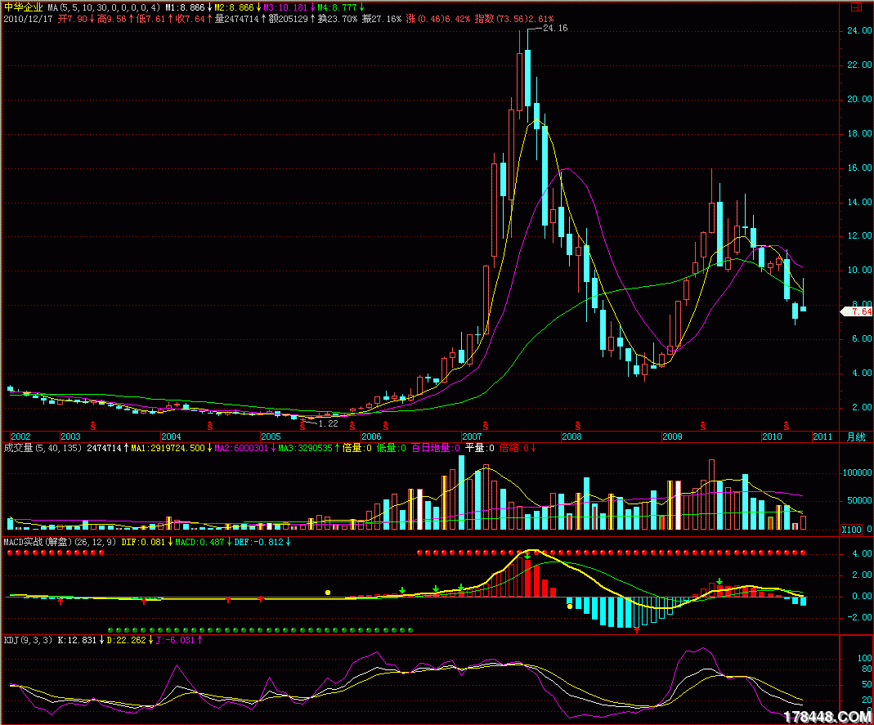Image resolution: width=874 pixels, height=725 pixels.
Task: Click the 7.64 current price tag
Action: pos(856,311)
